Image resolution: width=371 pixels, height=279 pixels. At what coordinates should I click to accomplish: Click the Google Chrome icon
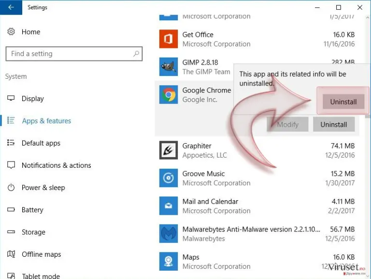click(x=169, y=94)
